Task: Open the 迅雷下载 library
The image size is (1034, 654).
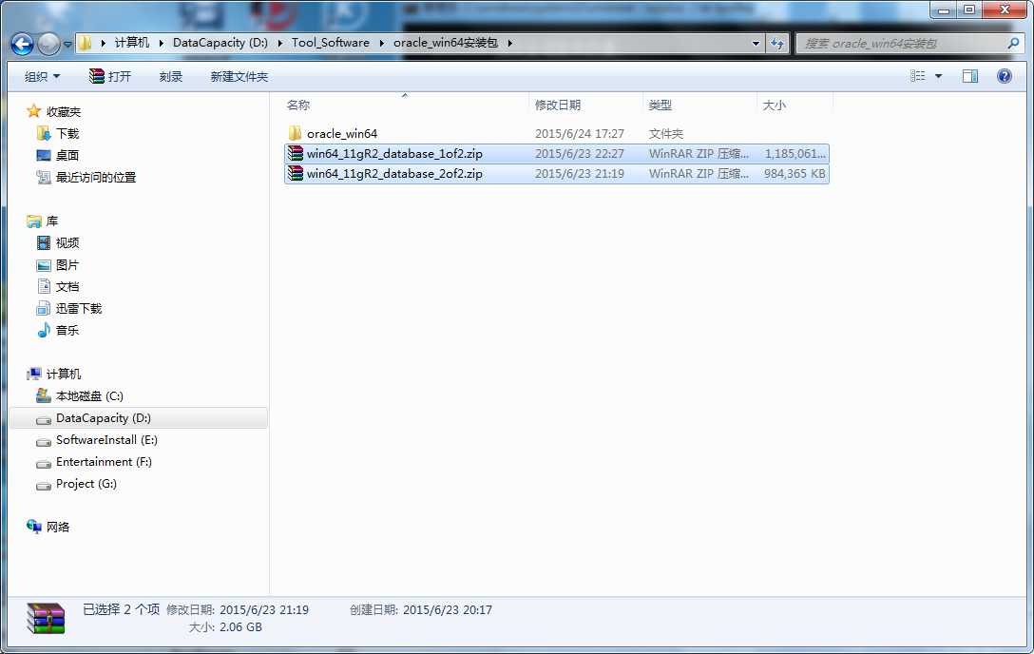Action: (x=79, y=309)
